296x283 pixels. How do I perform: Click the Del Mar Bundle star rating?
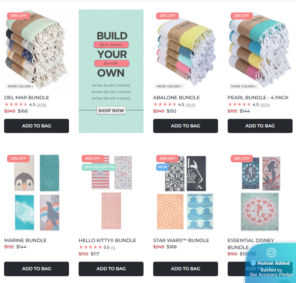click(x=25, y=104)
